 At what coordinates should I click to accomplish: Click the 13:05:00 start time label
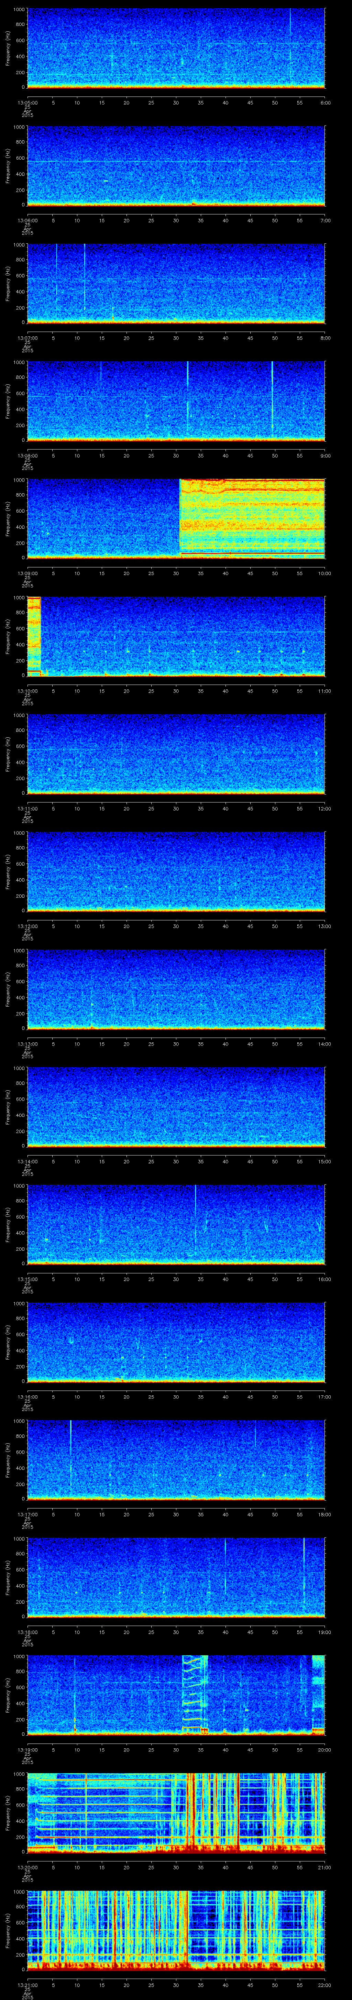27,102
